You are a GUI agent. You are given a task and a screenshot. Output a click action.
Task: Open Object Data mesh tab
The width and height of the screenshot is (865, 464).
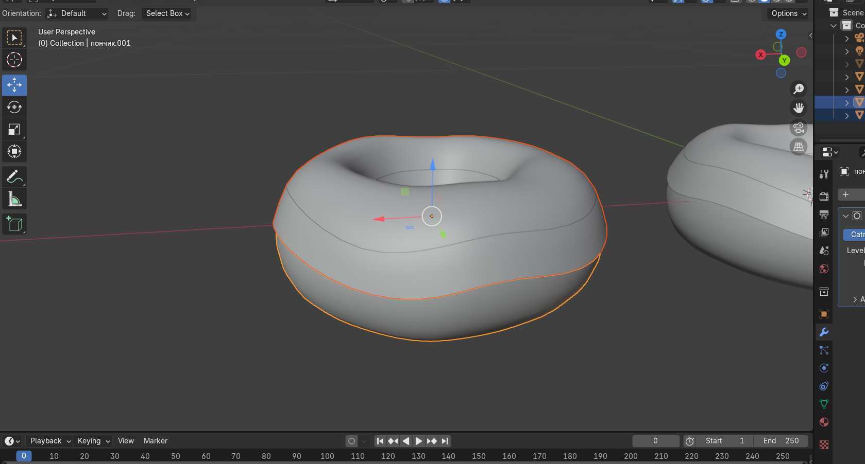[824, 404]
